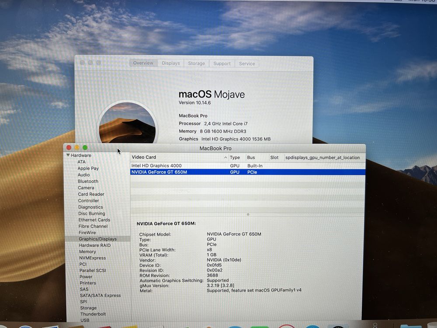This screenshot has height=328, width=437.
Task: Click the macOS Mojave desert logo image
Action: pos(127,123)
